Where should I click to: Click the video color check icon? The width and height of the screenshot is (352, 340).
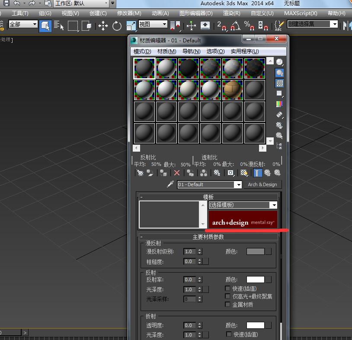[x=279, y=104]
